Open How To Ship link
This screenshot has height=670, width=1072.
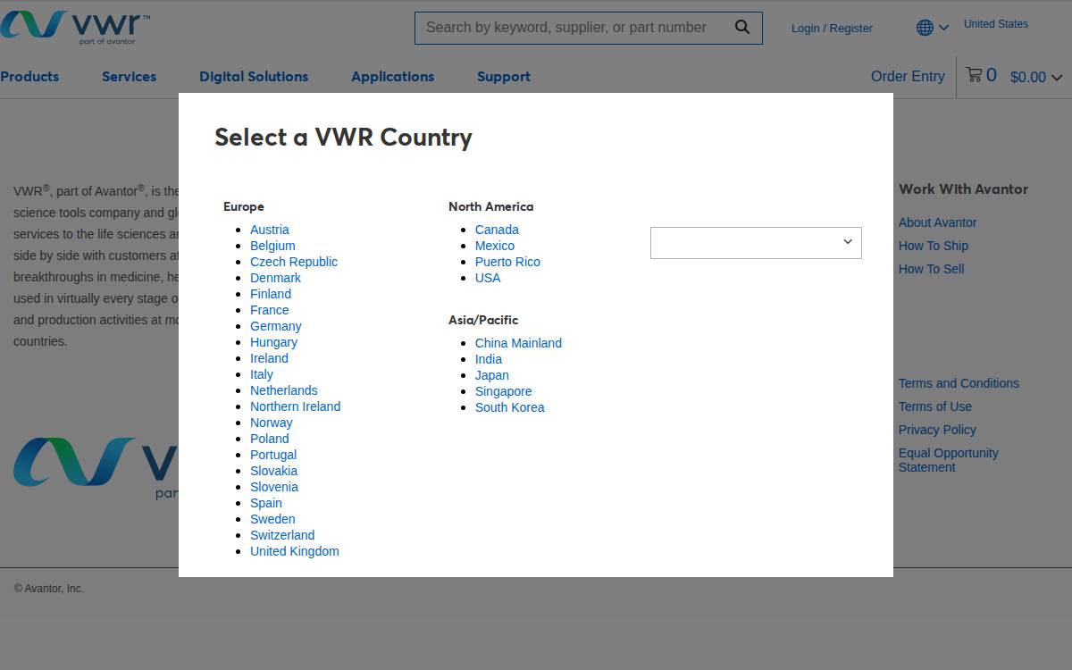(x=934, y=246)
